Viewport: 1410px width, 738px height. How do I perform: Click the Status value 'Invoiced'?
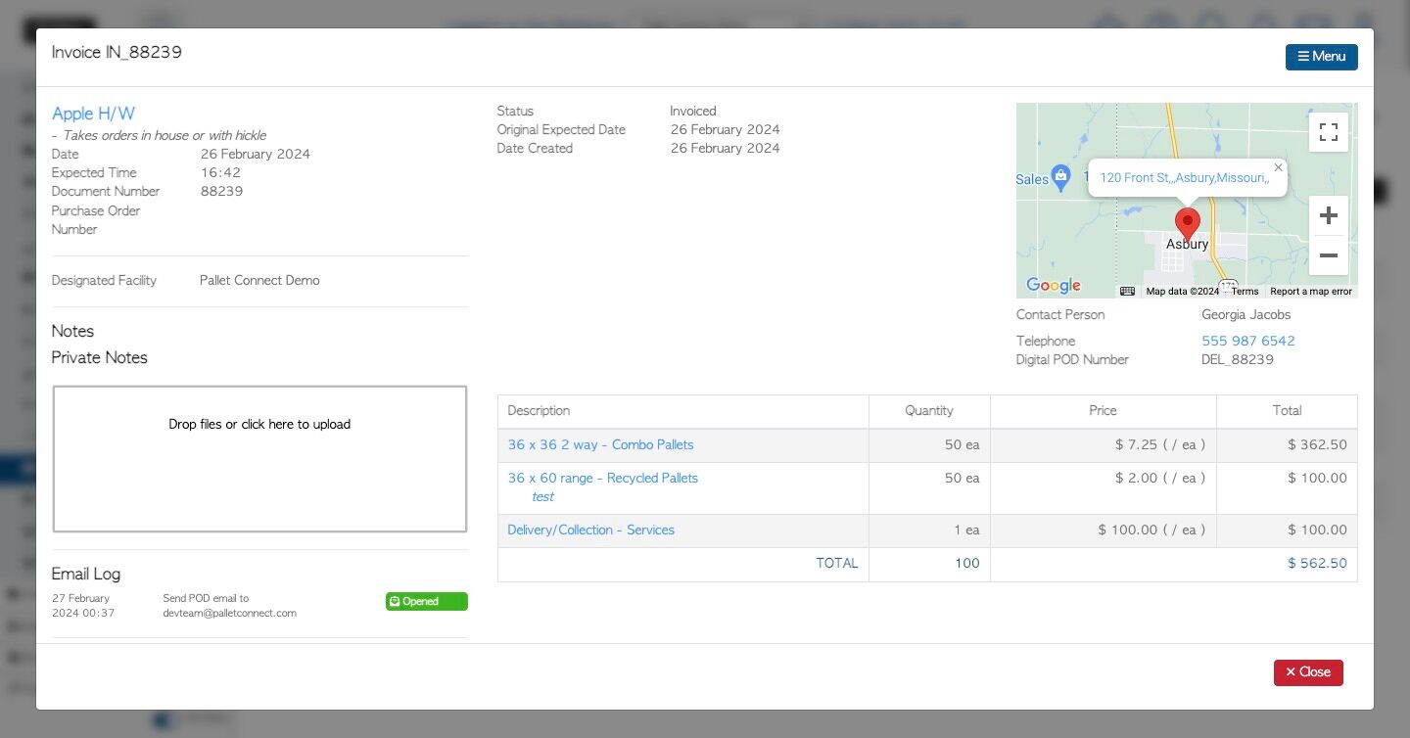(x=693, y=112)
